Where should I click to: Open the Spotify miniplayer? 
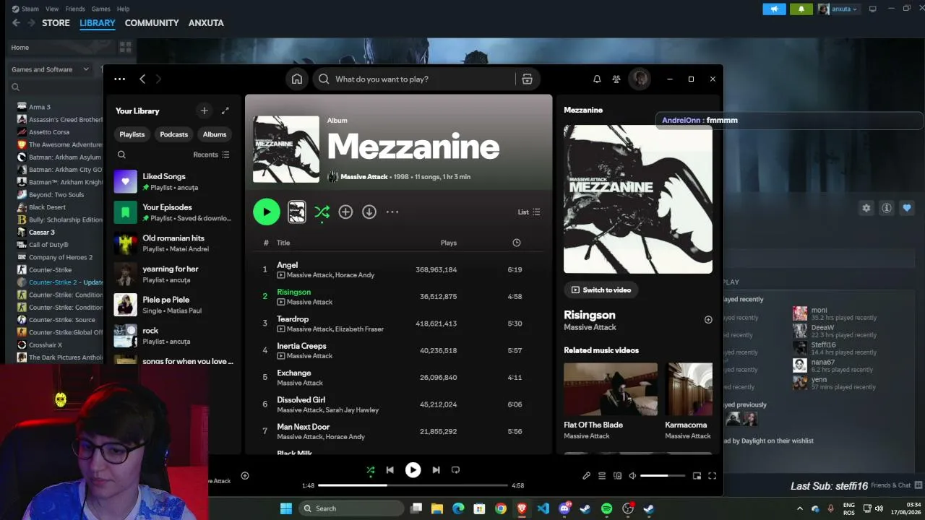[x=697, y=476]
